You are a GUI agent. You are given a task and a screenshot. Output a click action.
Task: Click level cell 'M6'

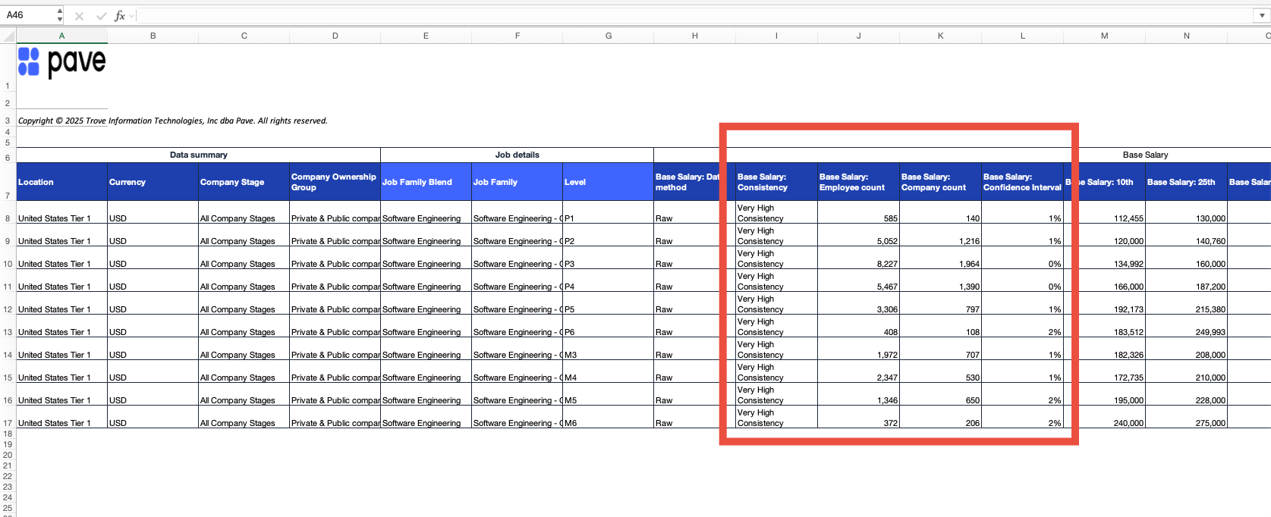pos(609,417)
